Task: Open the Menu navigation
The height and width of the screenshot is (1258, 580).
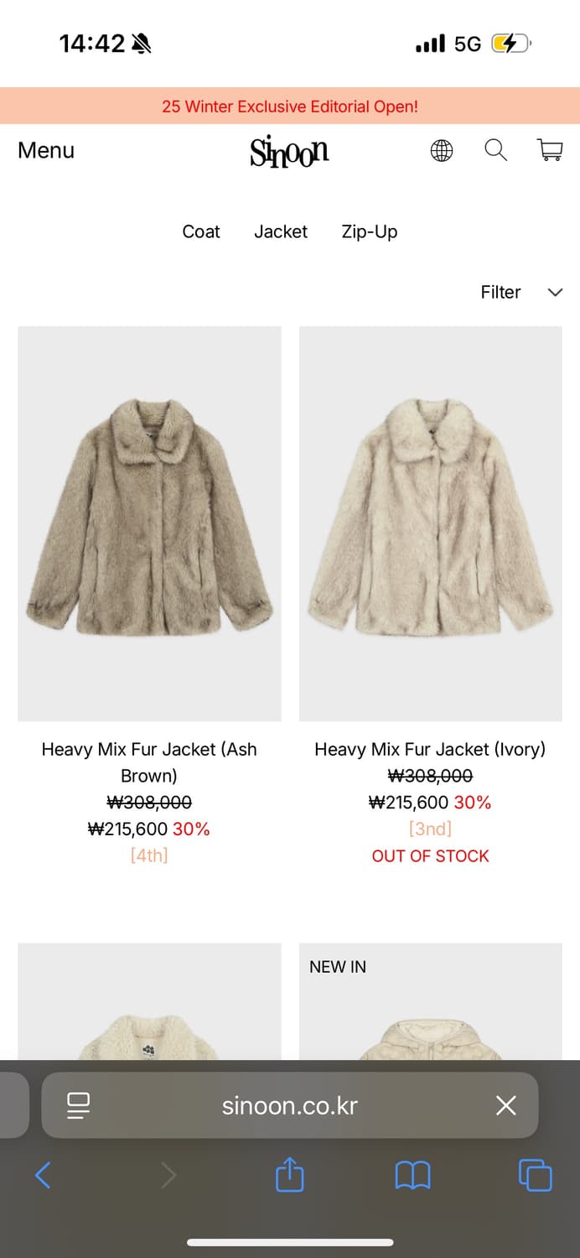Action: click(x=46, y=150)
